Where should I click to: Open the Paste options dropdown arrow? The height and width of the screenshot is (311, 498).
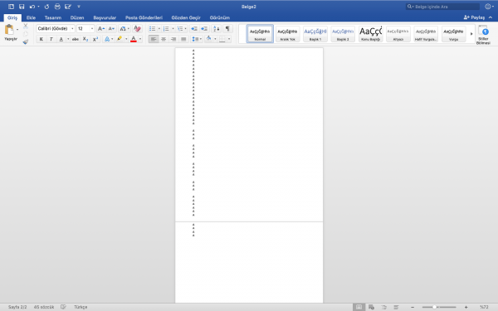pyautogui.click(x=17, y=30)
